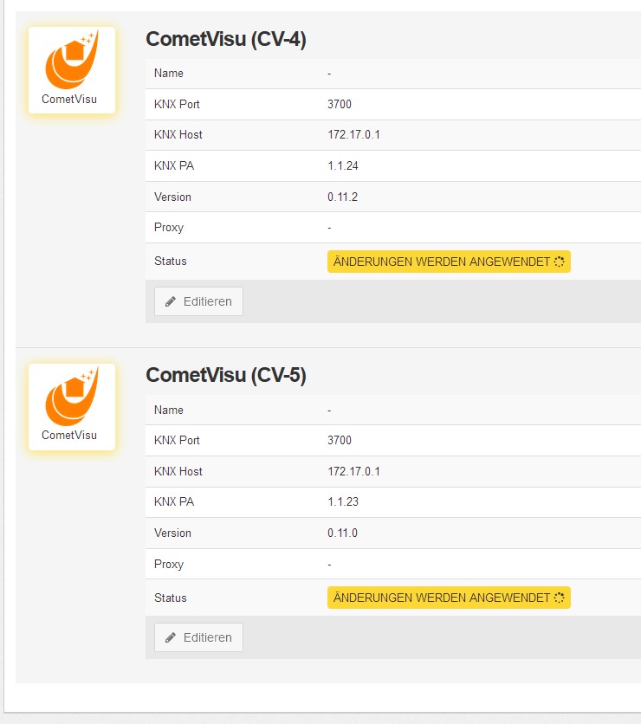Click Editieren button under CometVisu (CV-4)
The height and width of the screenshot is (724, 641).
pos(198,301)
